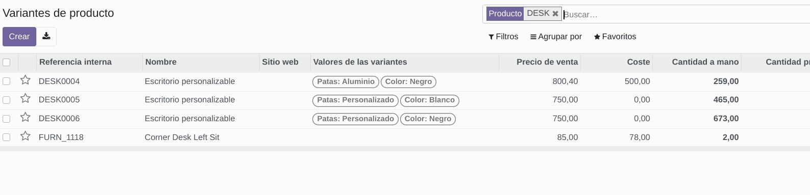Open the Favoritos dropdown
810x195 pixels.
coord(615,37)
